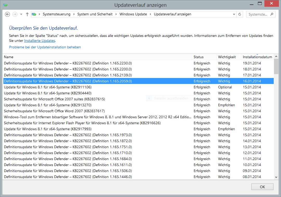The image size is (281, 197).
Task: Select the Definition 1.165.2230.0 update row
Action: [x=138, y=63]
